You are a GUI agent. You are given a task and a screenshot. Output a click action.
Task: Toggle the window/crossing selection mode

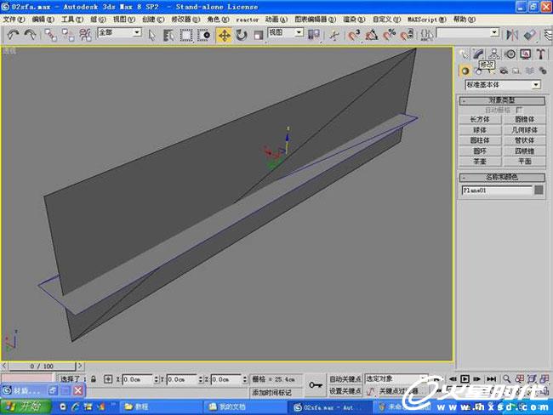pyautogui.click(x=203, y=35)
